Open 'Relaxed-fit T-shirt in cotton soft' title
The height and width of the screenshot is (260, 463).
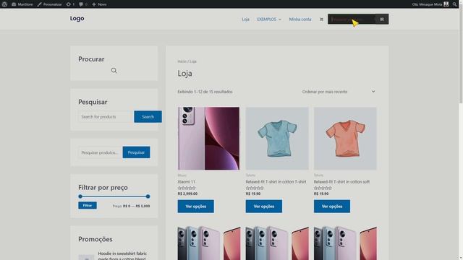[341, 182]
